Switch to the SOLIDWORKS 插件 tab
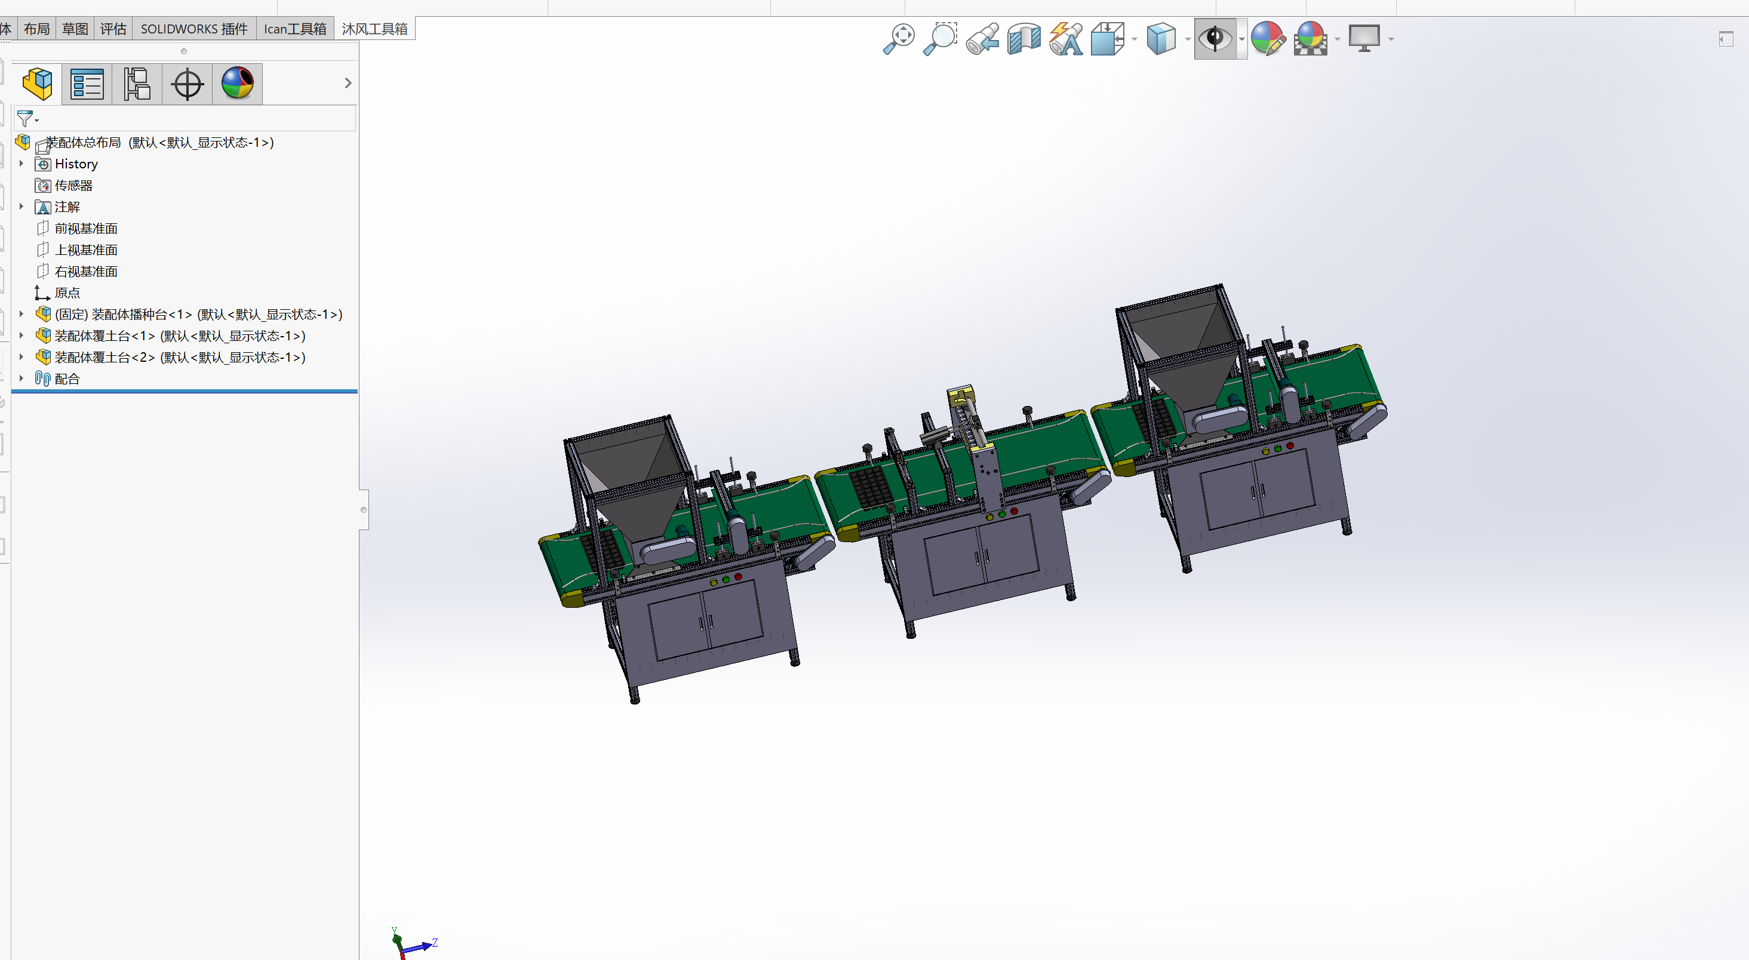 (194, 29)
